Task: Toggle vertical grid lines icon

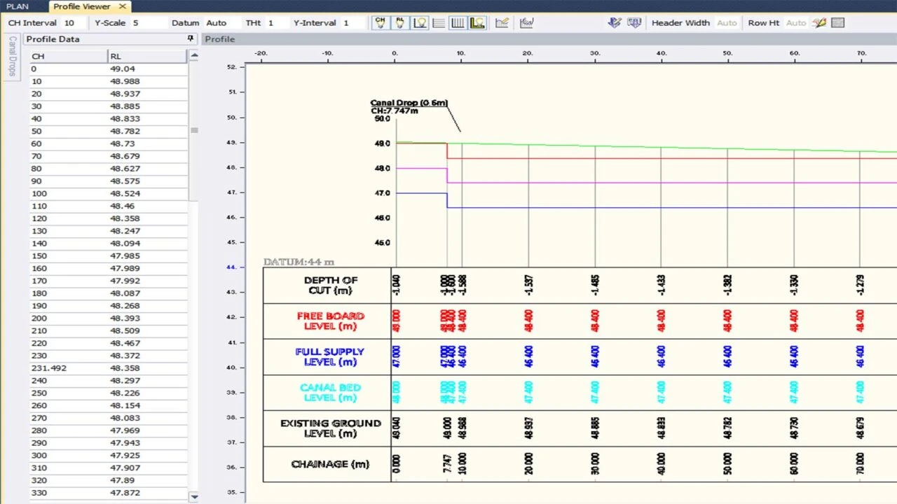Action: pos(458,22)
